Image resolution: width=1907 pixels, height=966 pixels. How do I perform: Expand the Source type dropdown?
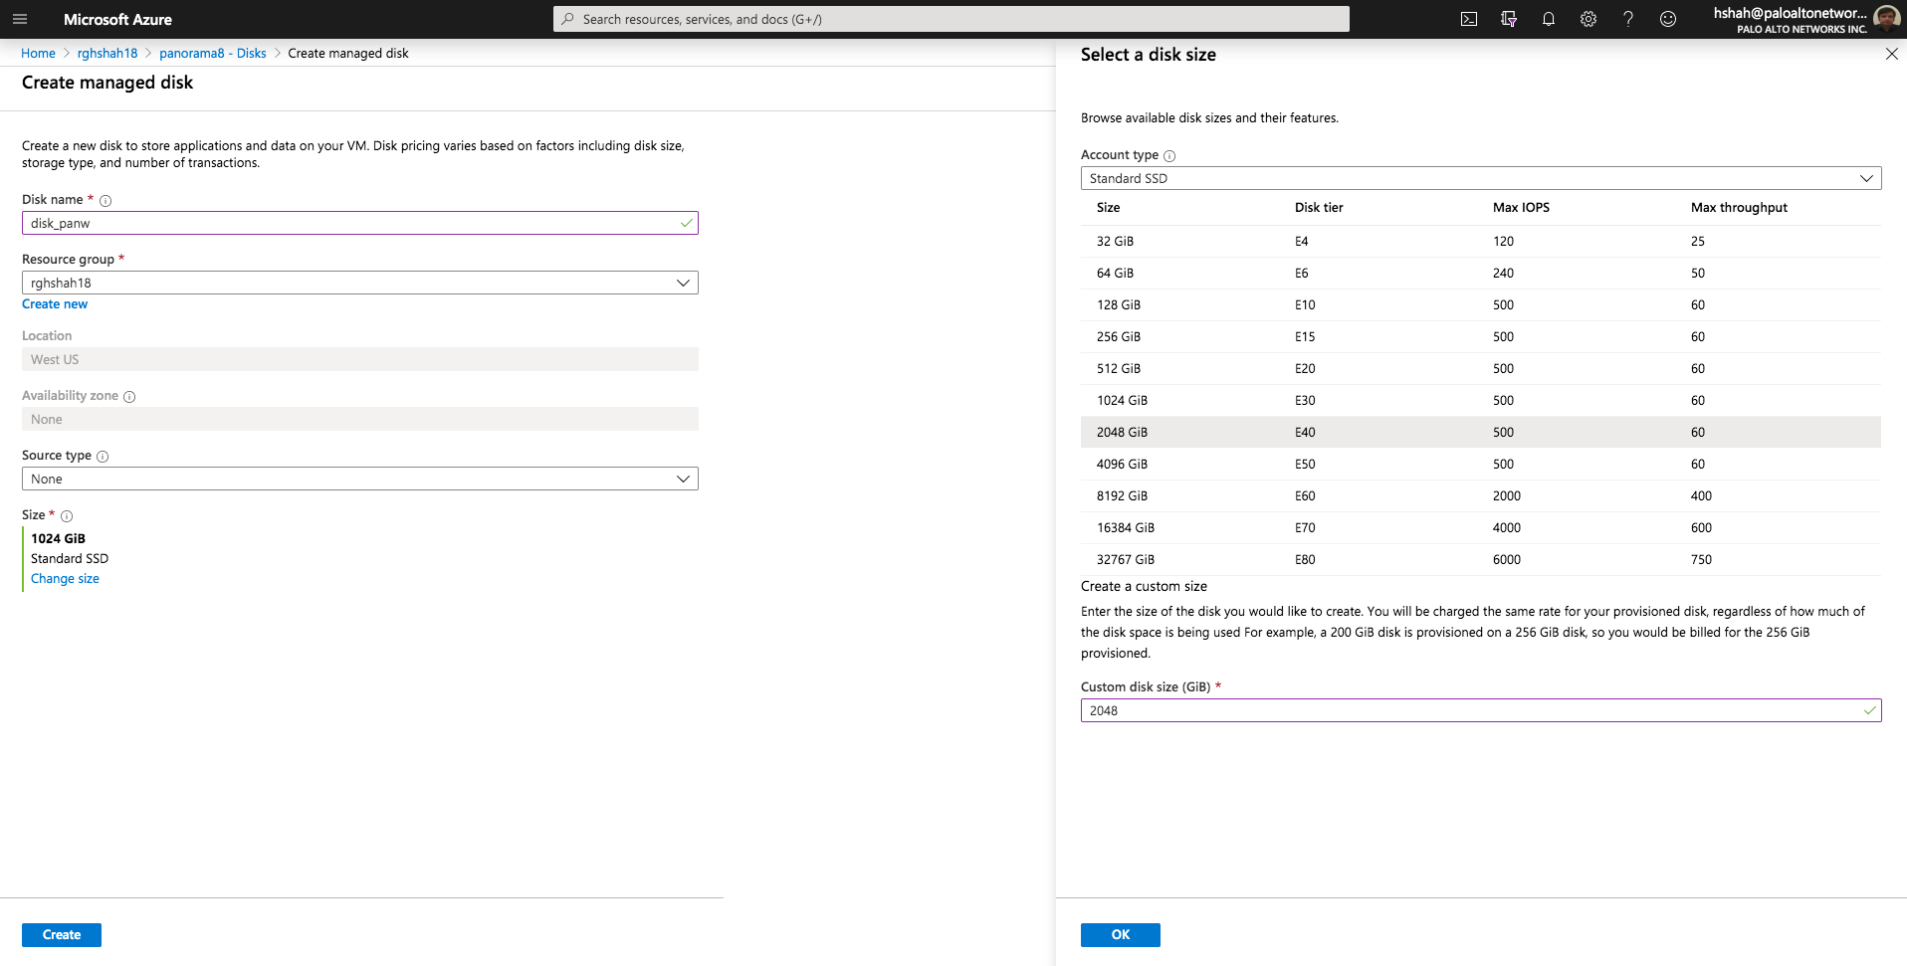(x=359, y=479)
